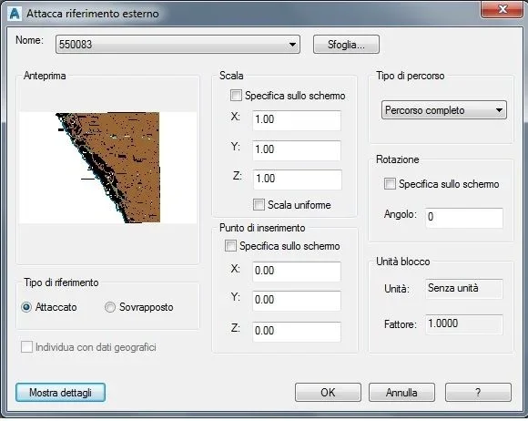Screen dimensions: 528x421
Task: Close the Attacca riferimento esterno dialog
Action: pos(502,9)
